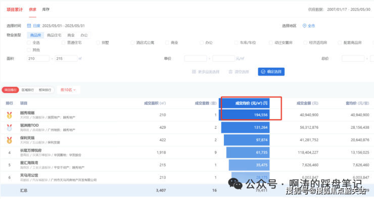Image resolution: width=374 pixels, height=199 pixels.
Task: Open the 天马河公馆 project name
Action: pyautogui.click(x=29, y=175)
